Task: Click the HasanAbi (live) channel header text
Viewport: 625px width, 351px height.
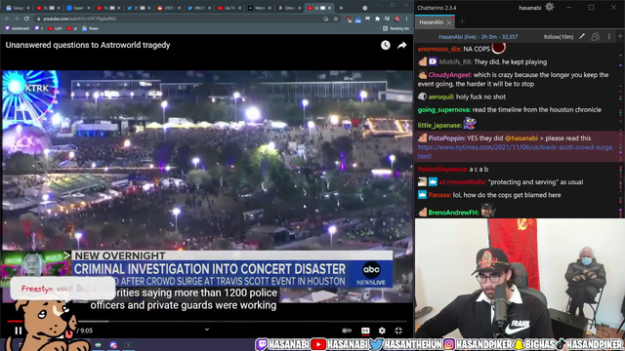Action: tap(478, 37)
